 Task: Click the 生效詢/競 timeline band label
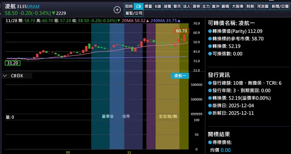[168, 117]
